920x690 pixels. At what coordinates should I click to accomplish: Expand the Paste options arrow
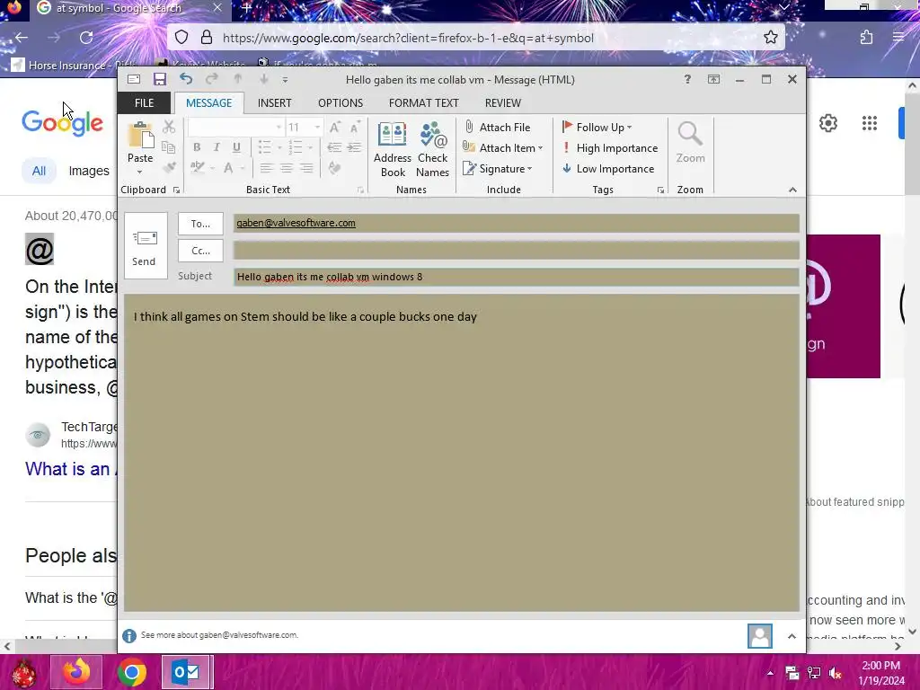pyautogui.click(x=139, y=172)
